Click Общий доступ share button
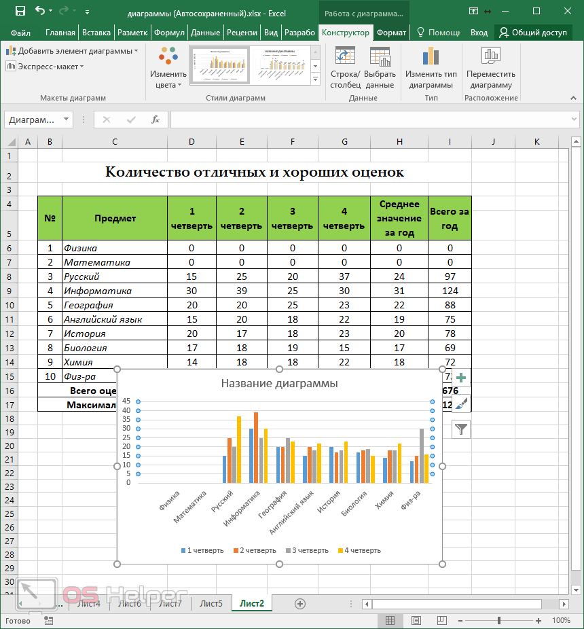Viewport: 584px width, 629px height. (x=533, y=32)
